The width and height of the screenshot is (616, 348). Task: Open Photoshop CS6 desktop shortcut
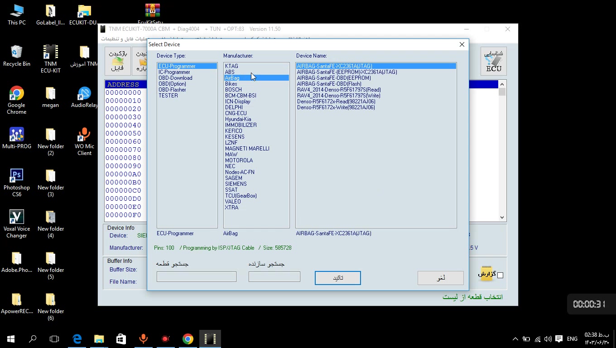[17, 183]
